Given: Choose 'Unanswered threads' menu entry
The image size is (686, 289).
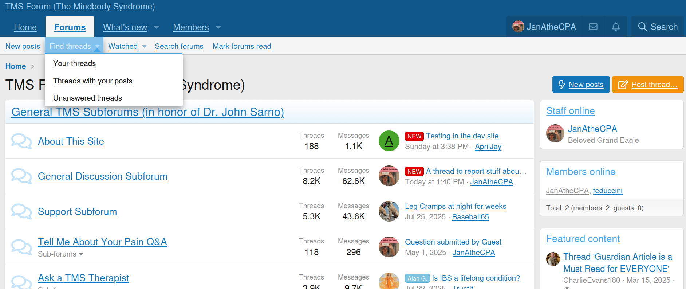Looking at the screenshot, I should 87,98.
